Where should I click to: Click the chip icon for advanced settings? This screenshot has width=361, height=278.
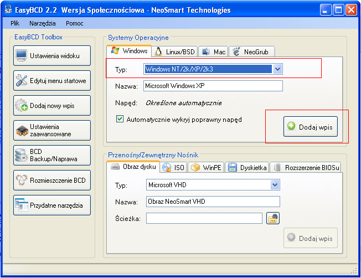click(22, 131)
